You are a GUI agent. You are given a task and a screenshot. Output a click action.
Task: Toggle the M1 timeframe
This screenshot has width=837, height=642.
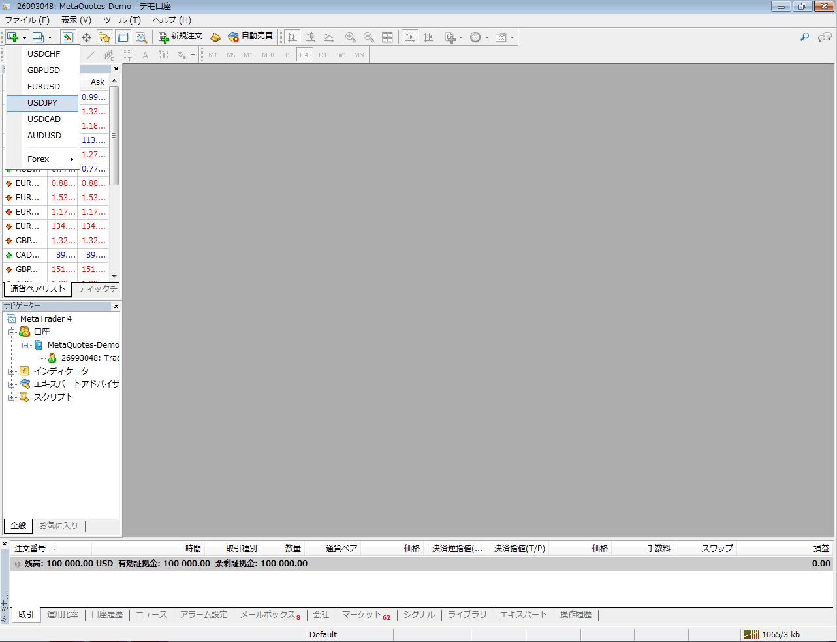[x=213, y=55]
